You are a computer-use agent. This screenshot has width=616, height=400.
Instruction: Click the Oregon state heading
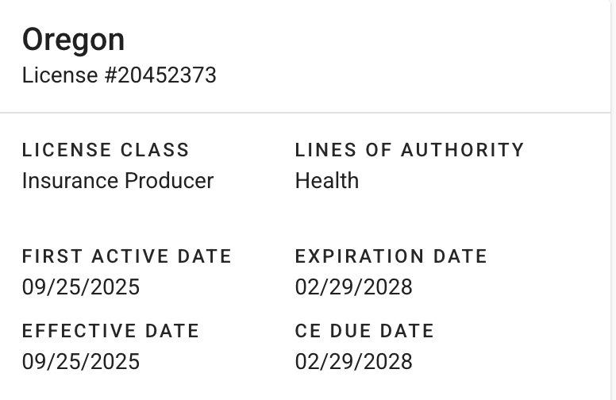coord(73,40)
